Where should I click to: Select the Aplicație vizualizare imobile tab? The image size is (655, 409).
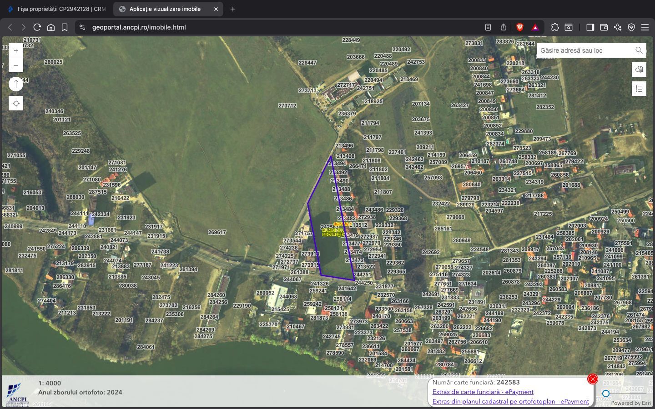coord(165,9)
